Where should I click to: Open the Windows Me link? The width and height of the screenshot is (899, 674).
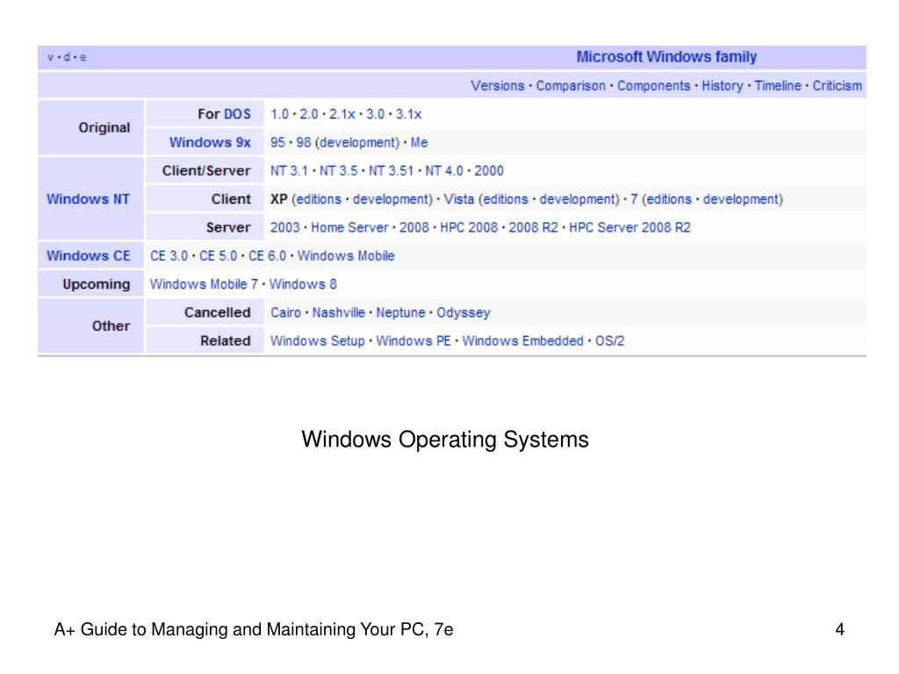(x=419, y=142)
